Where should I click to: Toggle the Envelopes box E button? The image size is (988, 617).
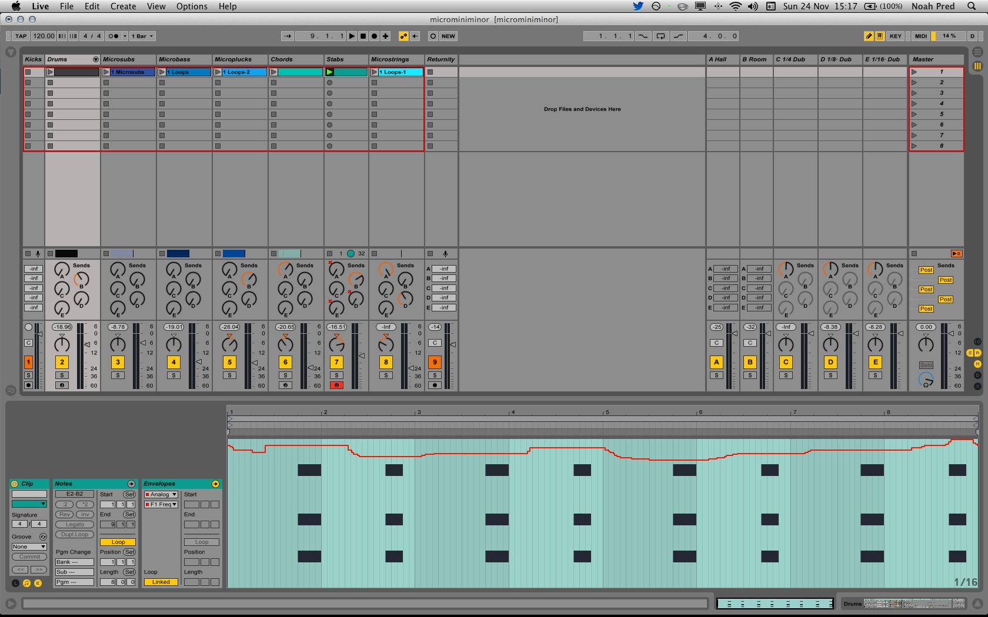[38, 583]
